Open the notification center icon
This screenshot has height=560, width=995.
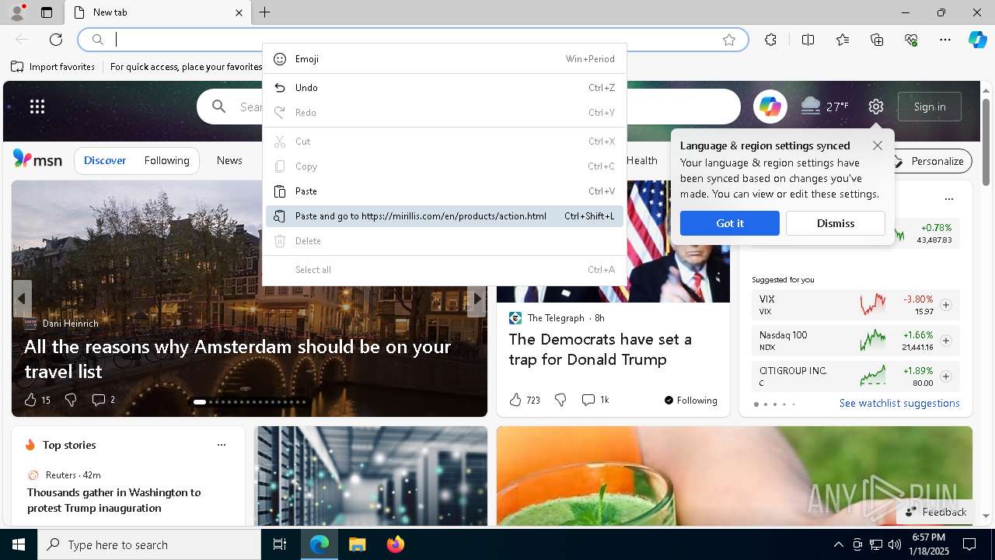(x=969, y=544)
